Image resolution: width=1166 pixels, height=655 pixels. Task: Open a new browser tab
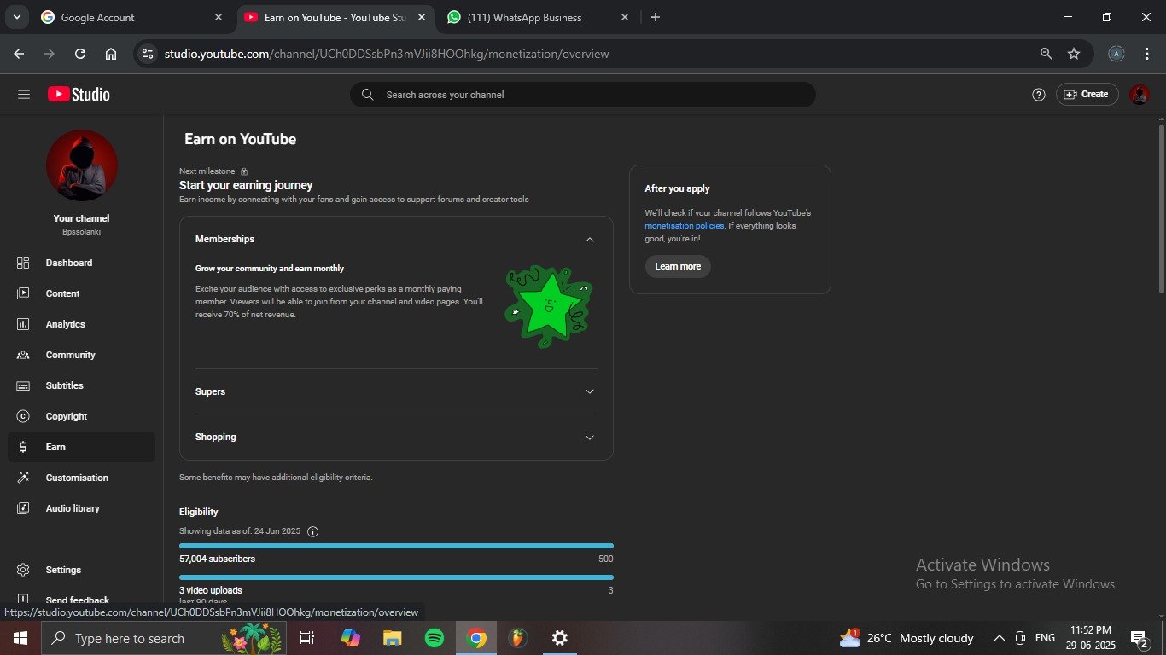(655, 17)
